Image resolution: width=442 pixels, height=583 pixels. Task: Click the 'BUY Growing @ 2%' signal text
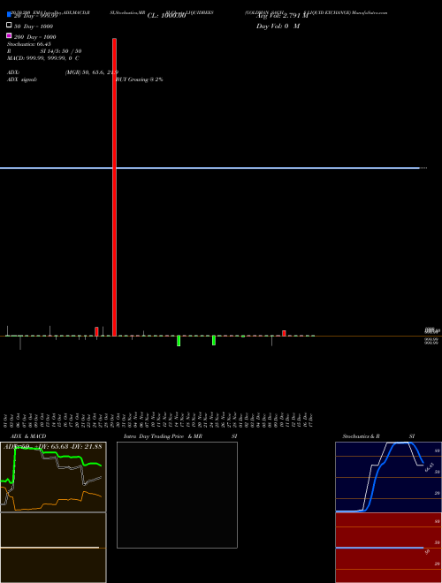[140, 79]
